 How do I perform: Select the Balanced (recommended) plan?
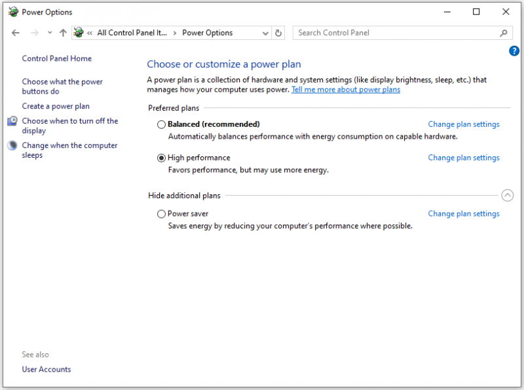coord(161,124)
